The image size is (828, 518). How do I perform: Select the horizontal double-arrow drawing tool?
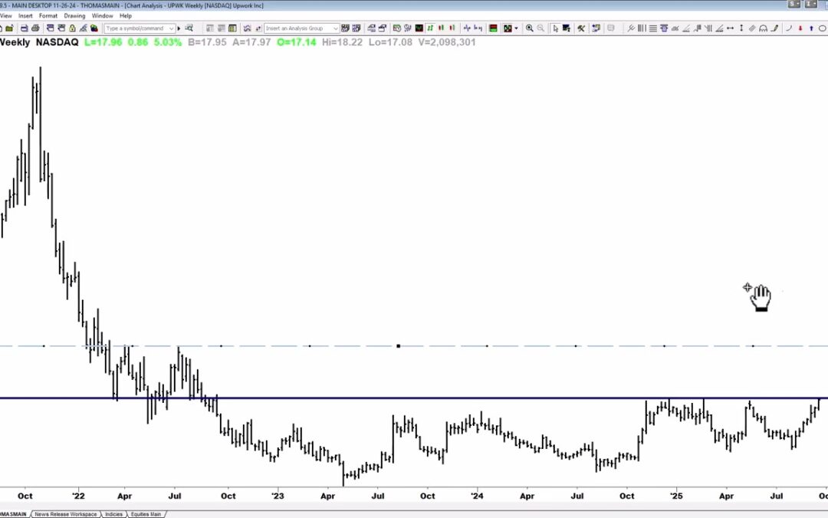[x=730, y=28]
